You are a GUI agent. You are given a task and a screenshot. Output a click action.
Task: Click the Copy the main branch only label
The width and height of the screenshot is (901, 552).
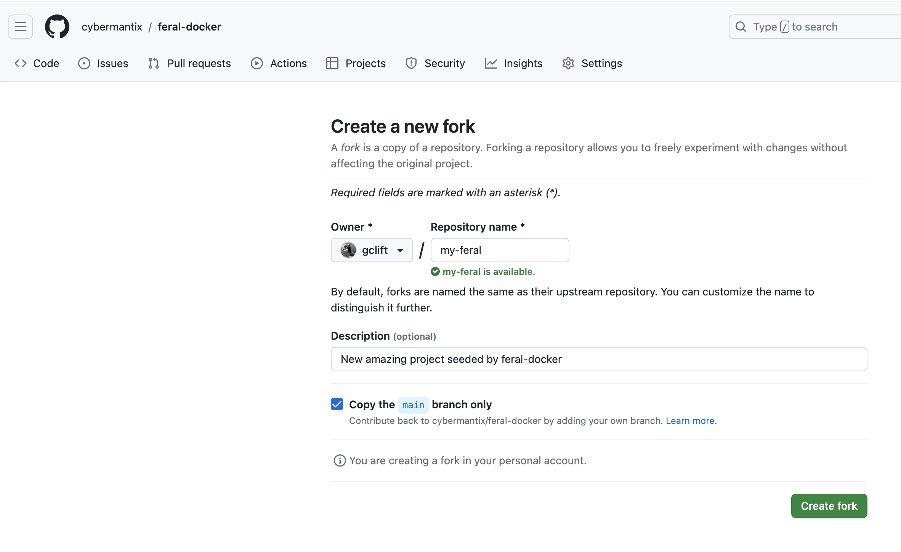(x=420, y=404)
